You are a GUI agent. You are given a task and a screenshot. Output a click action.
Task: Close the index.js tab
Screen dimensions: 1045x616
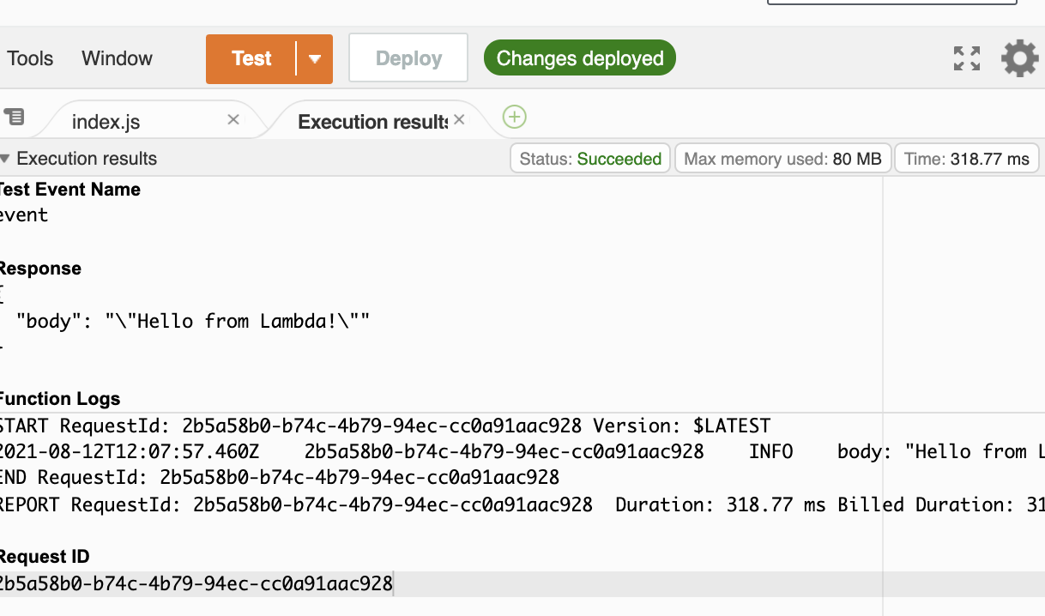(x=233, y=120)
